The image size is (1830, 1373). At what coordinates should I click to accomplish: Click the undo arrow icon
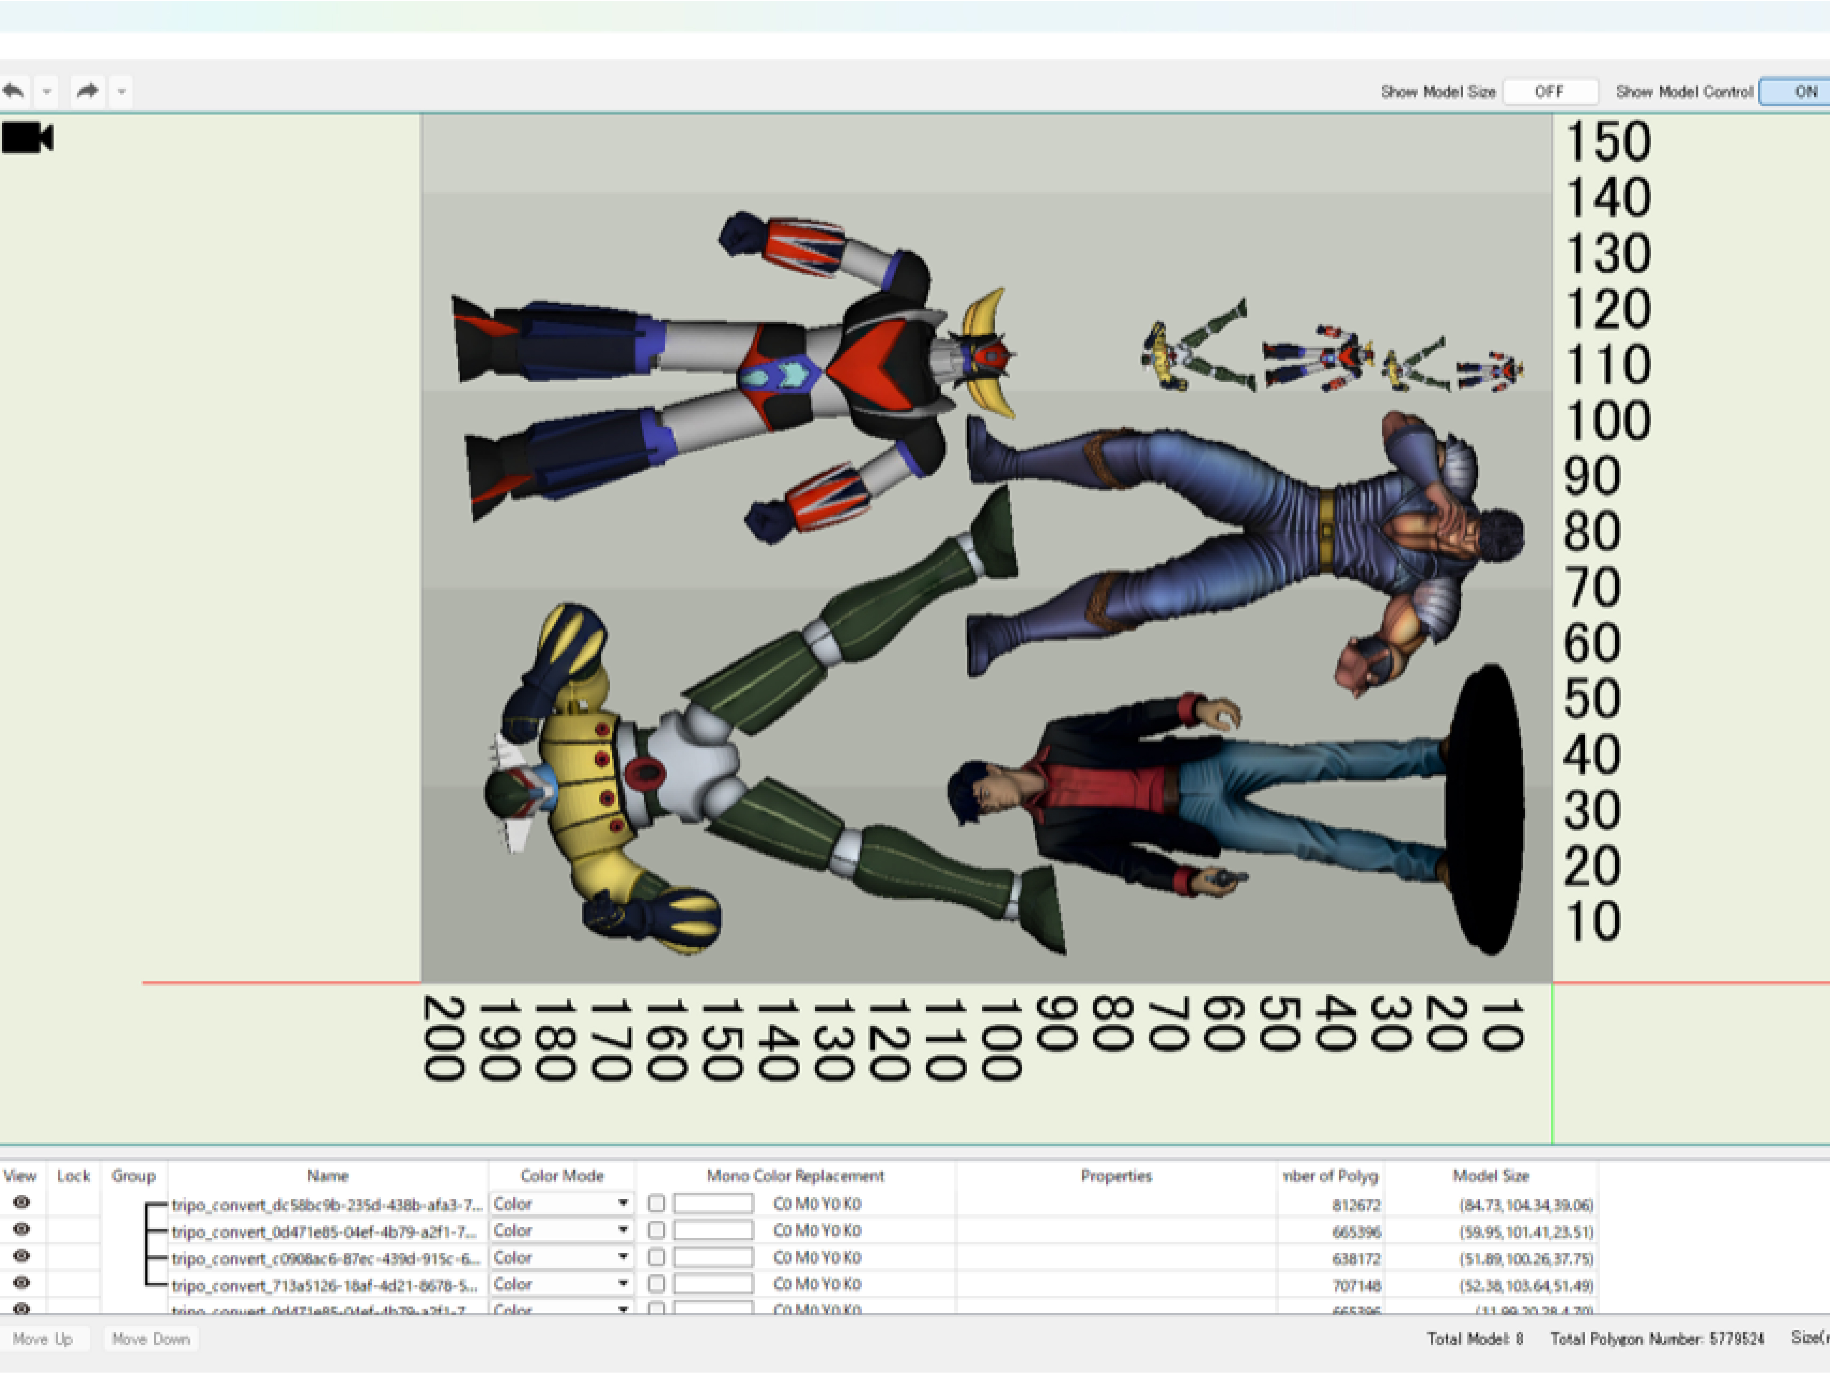coord(14,90)
